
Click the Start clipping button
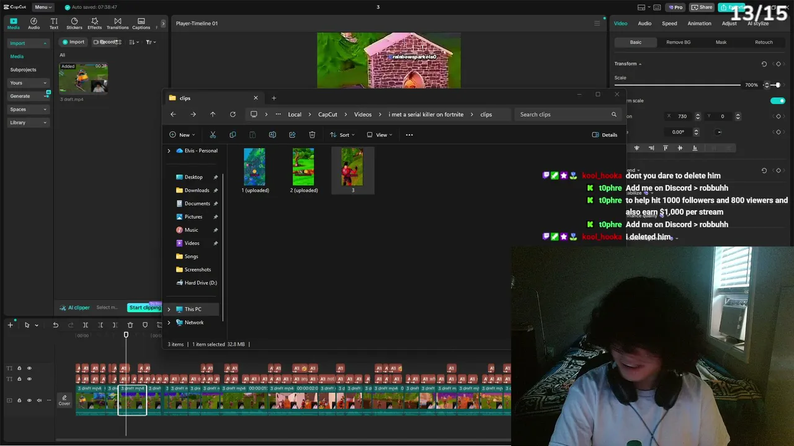(145, 308)
